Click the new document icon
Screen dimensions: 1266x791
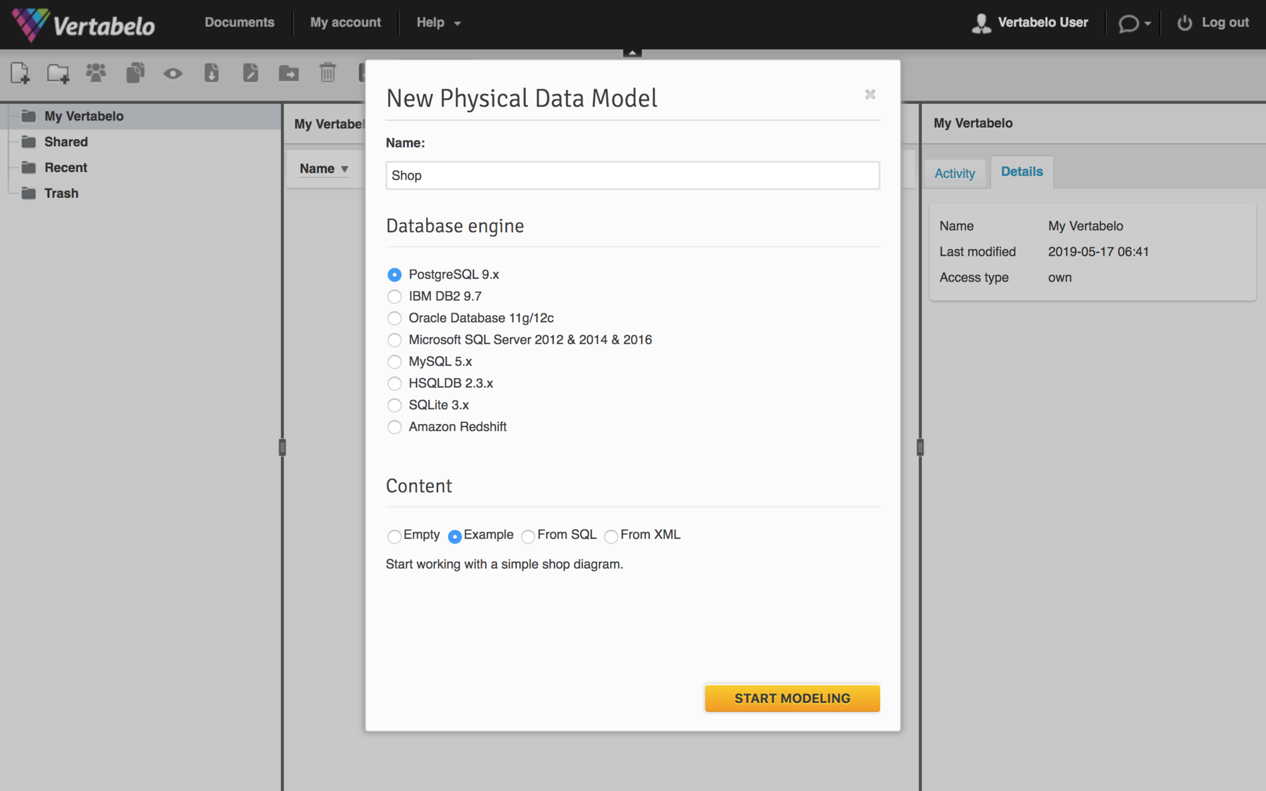[x=19, y=73]
